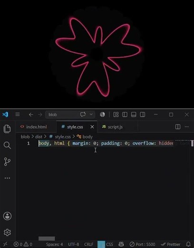Change the UTF-8 file encoding
Viewport: 194px width, 248px height.
[x=74, y=244]
